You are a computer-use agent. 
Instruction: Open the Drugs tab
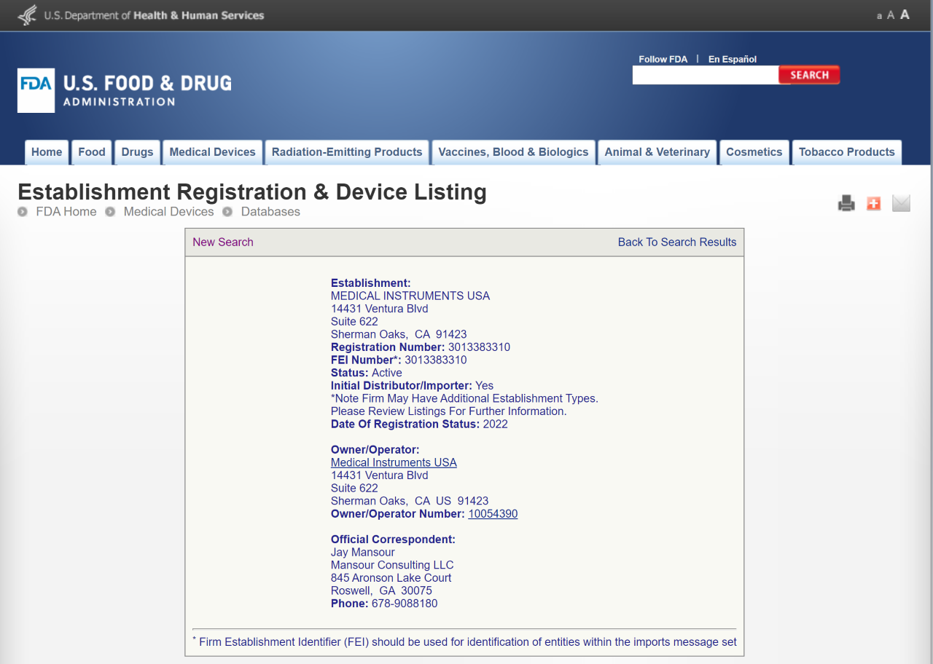[x=137, y=152]
